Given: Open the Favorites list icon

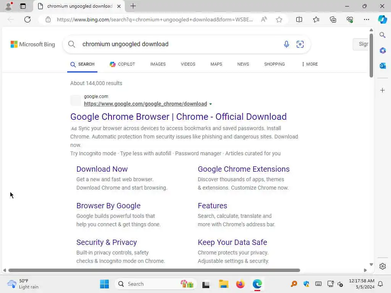Looking at the screenshot, I should [x=316, y=19].
